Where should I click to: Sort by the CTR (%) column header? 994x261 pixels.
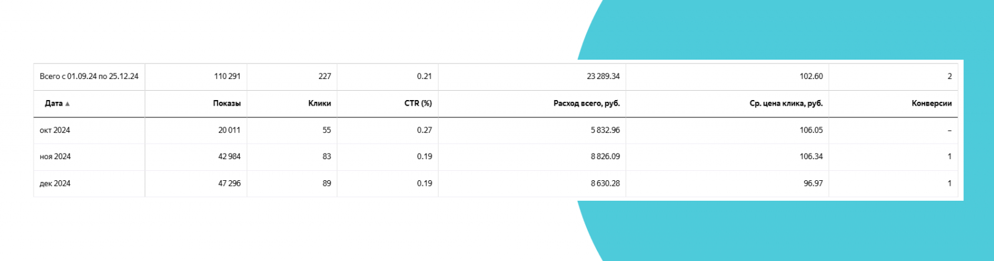pos(417,103)
